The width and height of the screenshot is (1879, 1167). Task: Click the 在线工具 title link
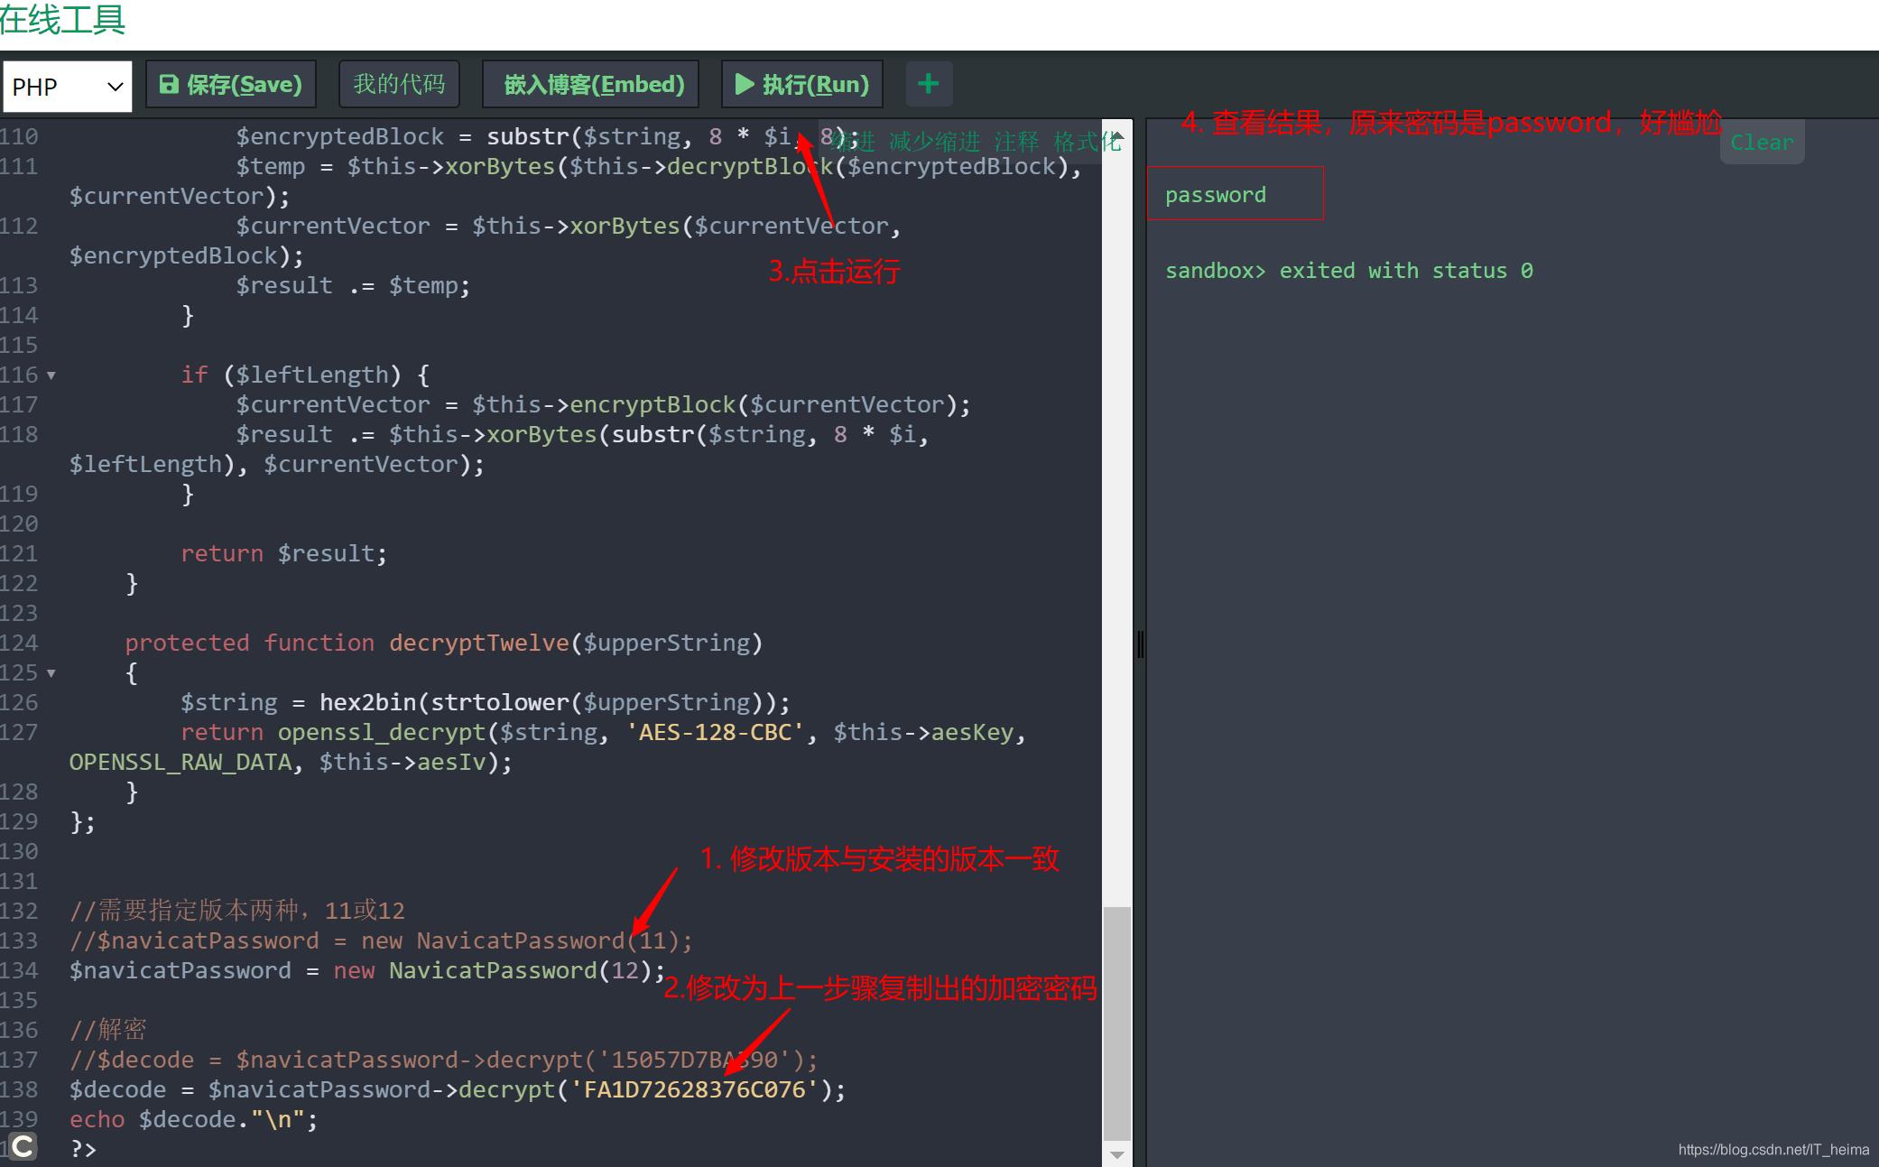click(61, 20)
